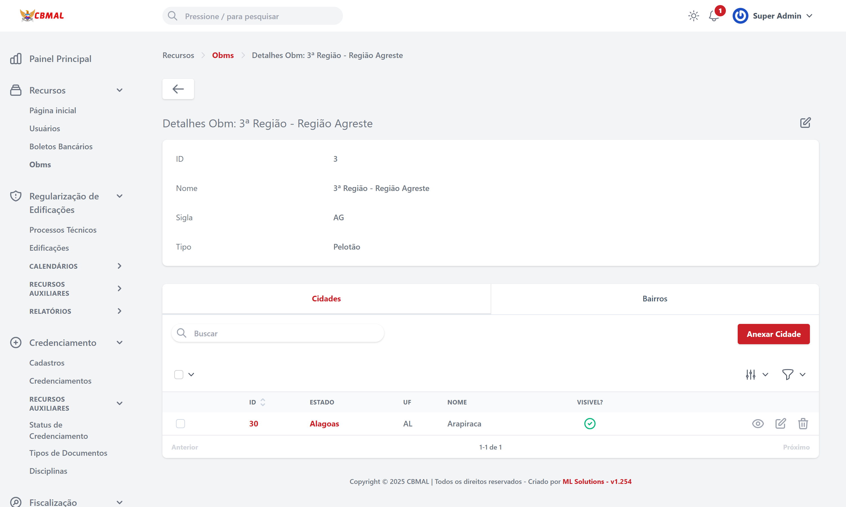The image size is (846, 507).
Task: Edit the Arapiraca city row
Action: (x=780, y=424)
